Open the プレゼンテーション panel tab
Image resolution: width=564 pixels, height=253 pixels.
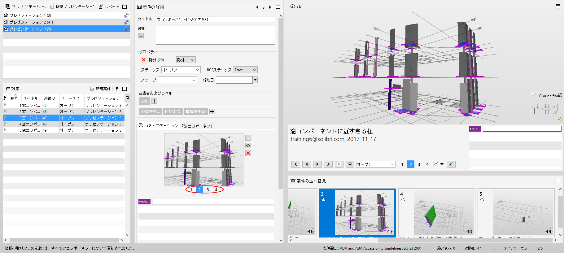tap(27, 7)
